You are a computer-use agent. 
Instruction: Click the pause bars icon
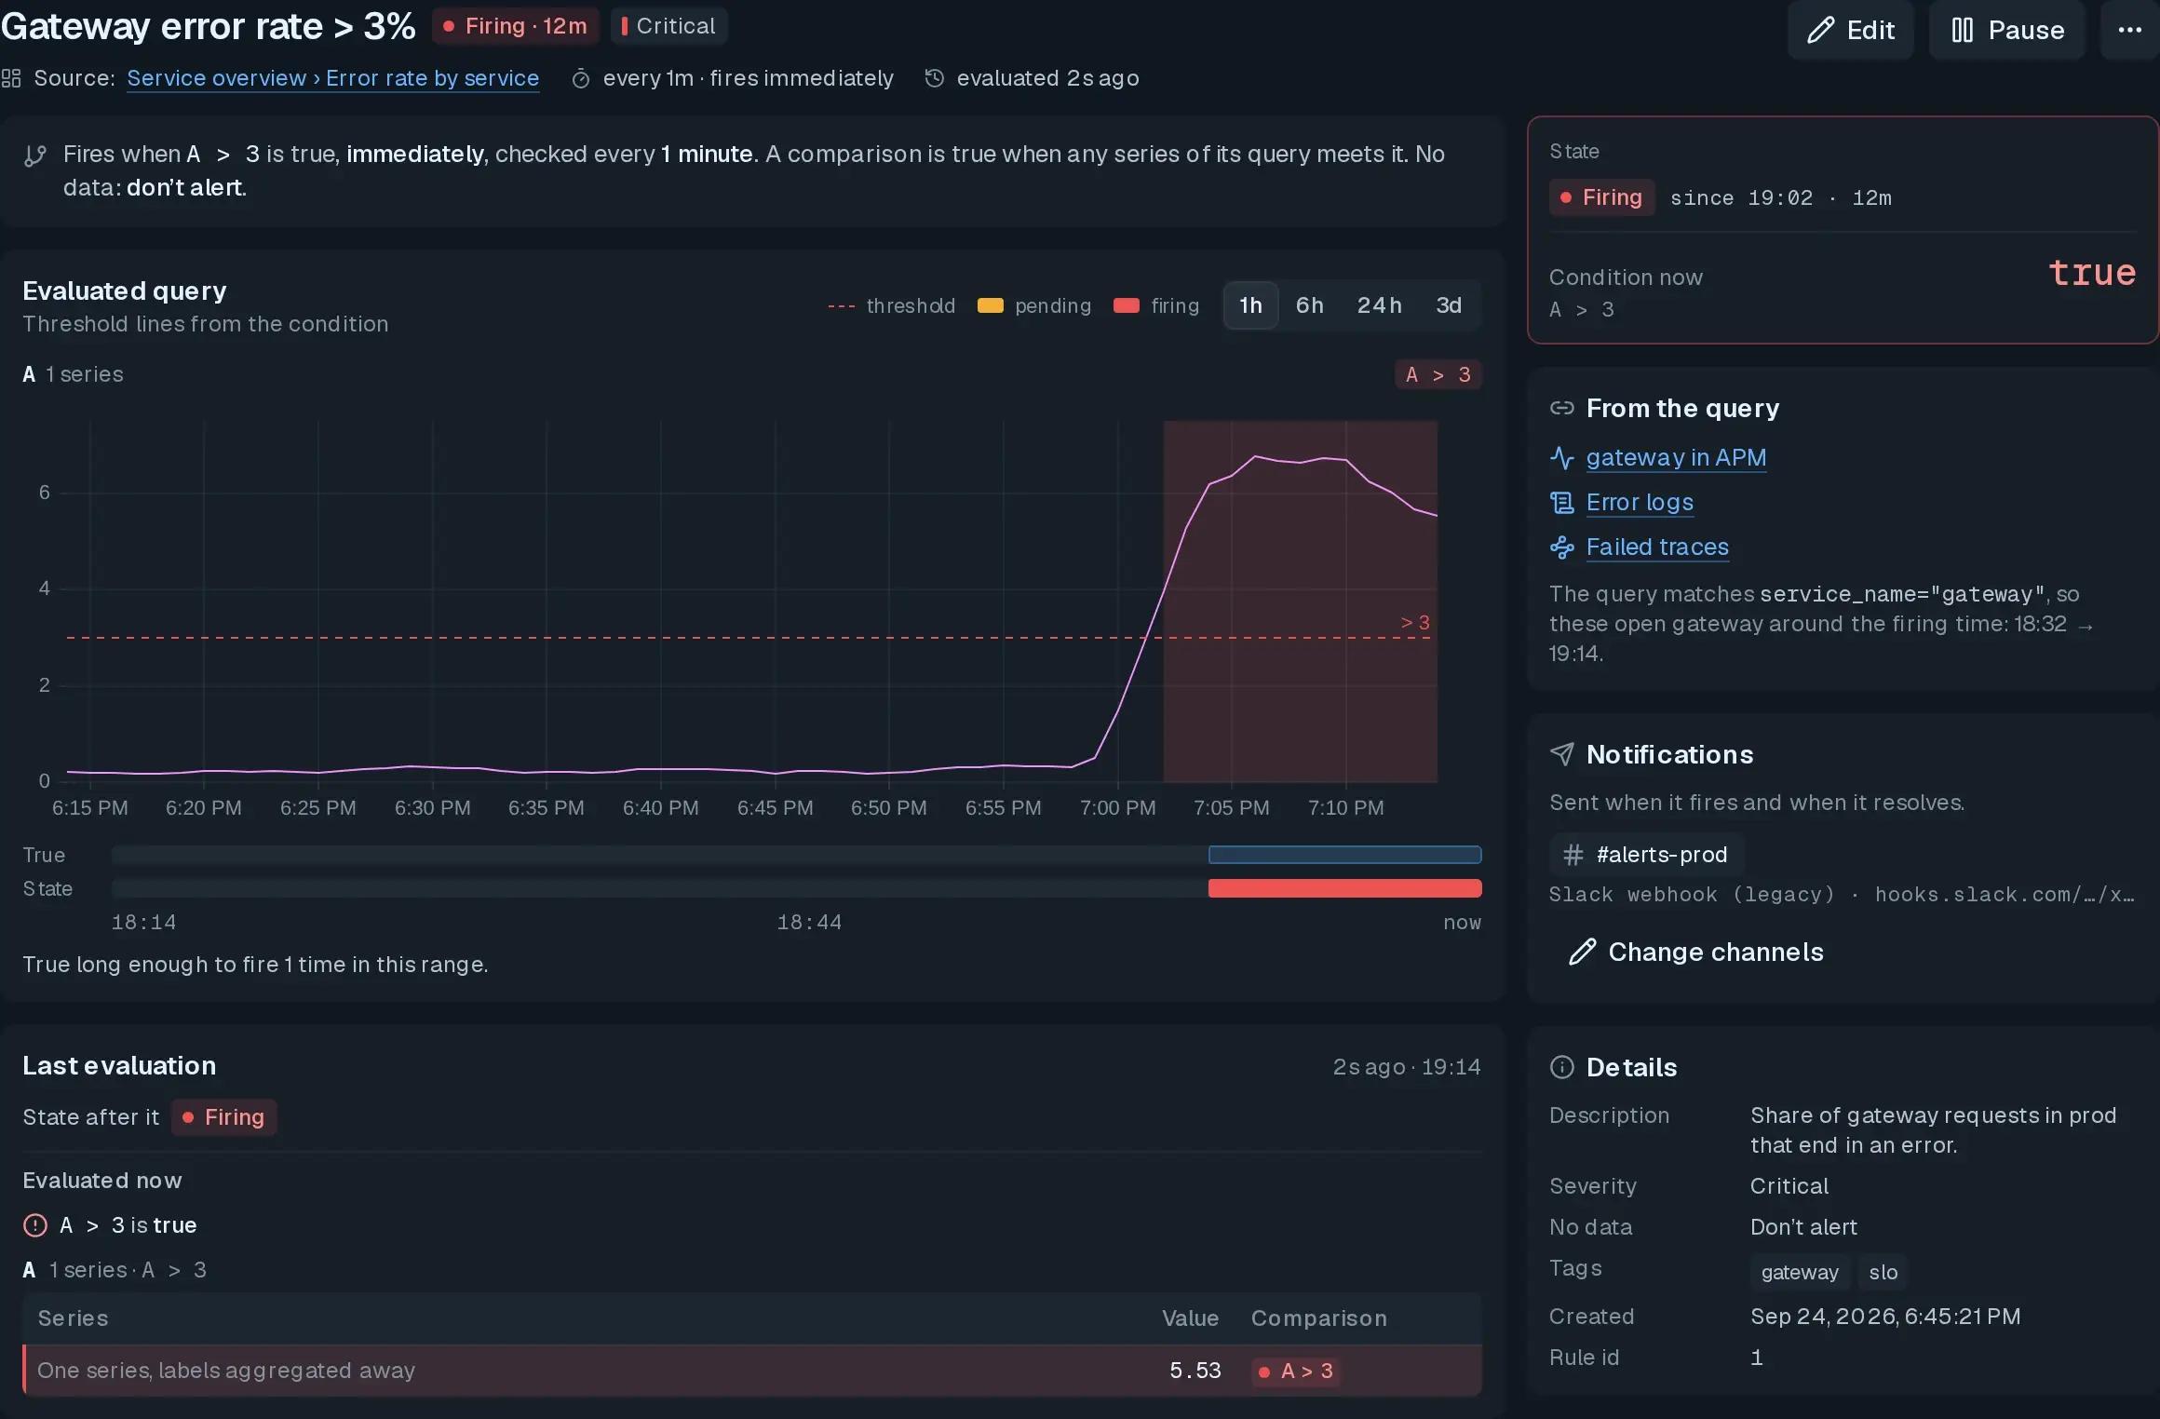coord(1962,31)
